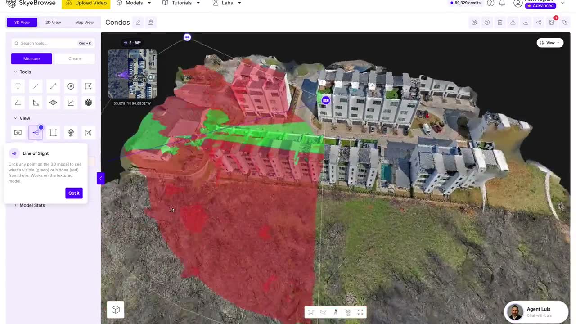Screen dimensions: 576x324
Task: Expand the Model Stats section
Action: tap(30, 205)
